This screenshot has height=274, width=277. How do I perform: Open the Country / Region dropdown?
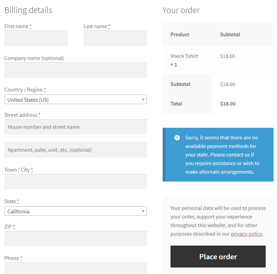tap(75, 99)
